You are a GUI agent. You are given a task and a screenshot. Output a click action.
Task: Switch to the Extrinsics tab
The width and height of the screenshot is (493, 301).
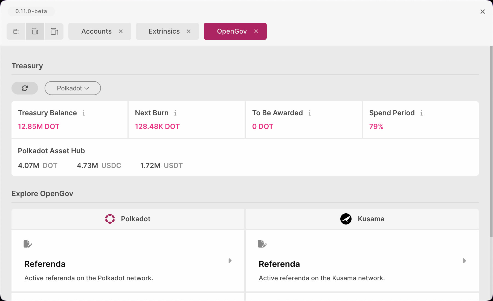[x=164, y=31]
